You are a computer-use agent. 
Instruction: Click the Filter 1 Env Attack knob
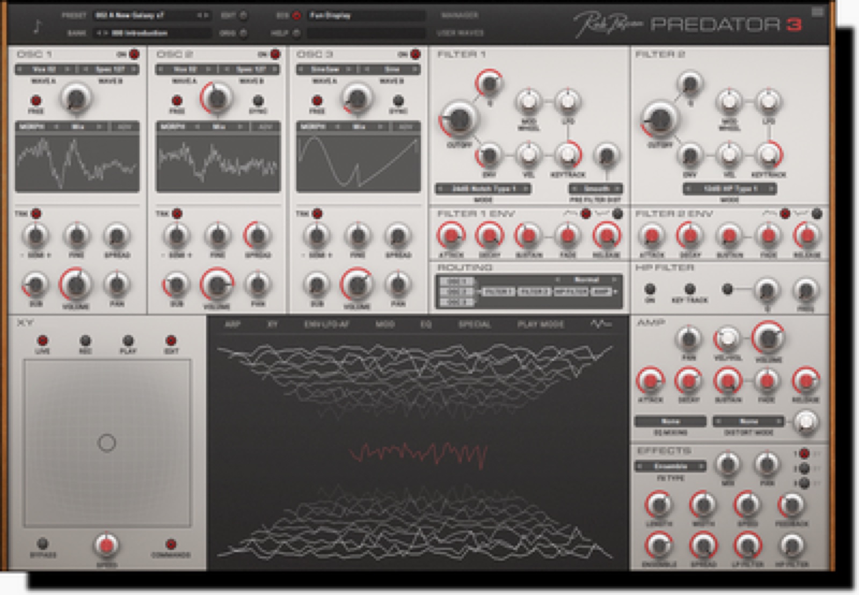point(450,235)
